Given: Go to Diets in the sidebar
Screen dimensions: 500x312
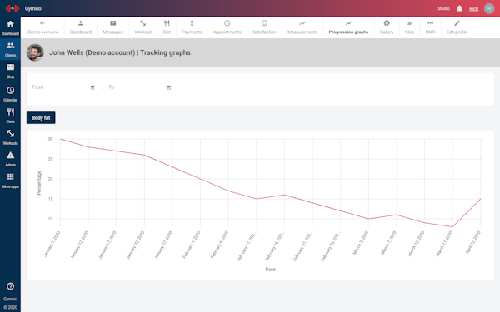Looking at the screenshot, I should pyautogui.click(x=10, y=116).
